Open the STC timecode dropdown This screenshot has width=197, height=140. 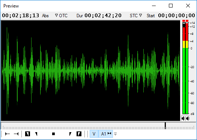(x=136, y=16)
